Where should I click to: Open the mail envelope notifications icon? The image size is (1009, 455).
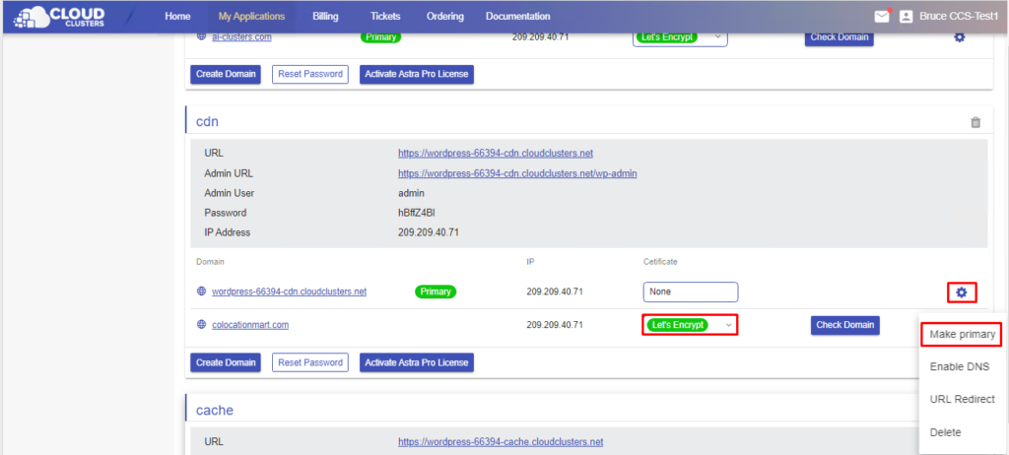pyautogui.click(x=882, y=17)
